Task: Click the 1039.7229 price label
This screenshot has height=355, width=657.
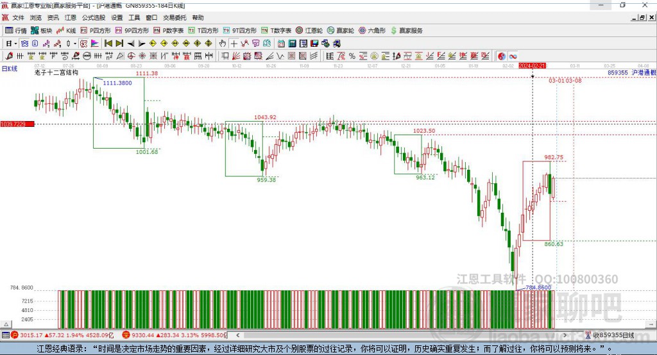Action: tap(17, 124)
